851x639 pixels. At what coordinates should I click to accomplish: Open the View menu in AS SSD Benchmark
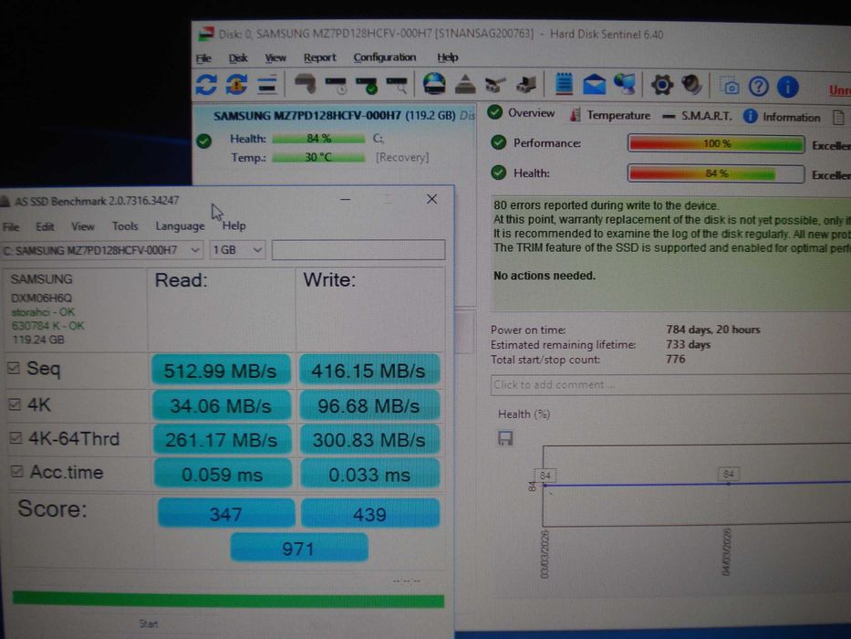[82, 226]
